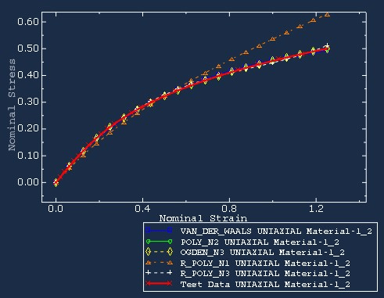Viewport: 384px width, 298px height.
Task: Click the red cross Test Data legend symbol
Action: click(159, 283)
